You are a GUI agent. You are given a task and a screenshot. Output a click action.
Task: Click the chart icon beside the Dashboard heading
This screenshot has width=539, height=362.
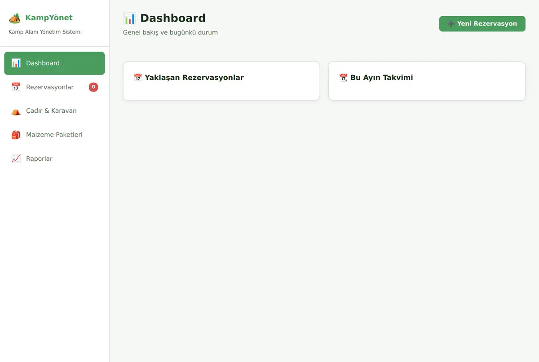(129, 18)
